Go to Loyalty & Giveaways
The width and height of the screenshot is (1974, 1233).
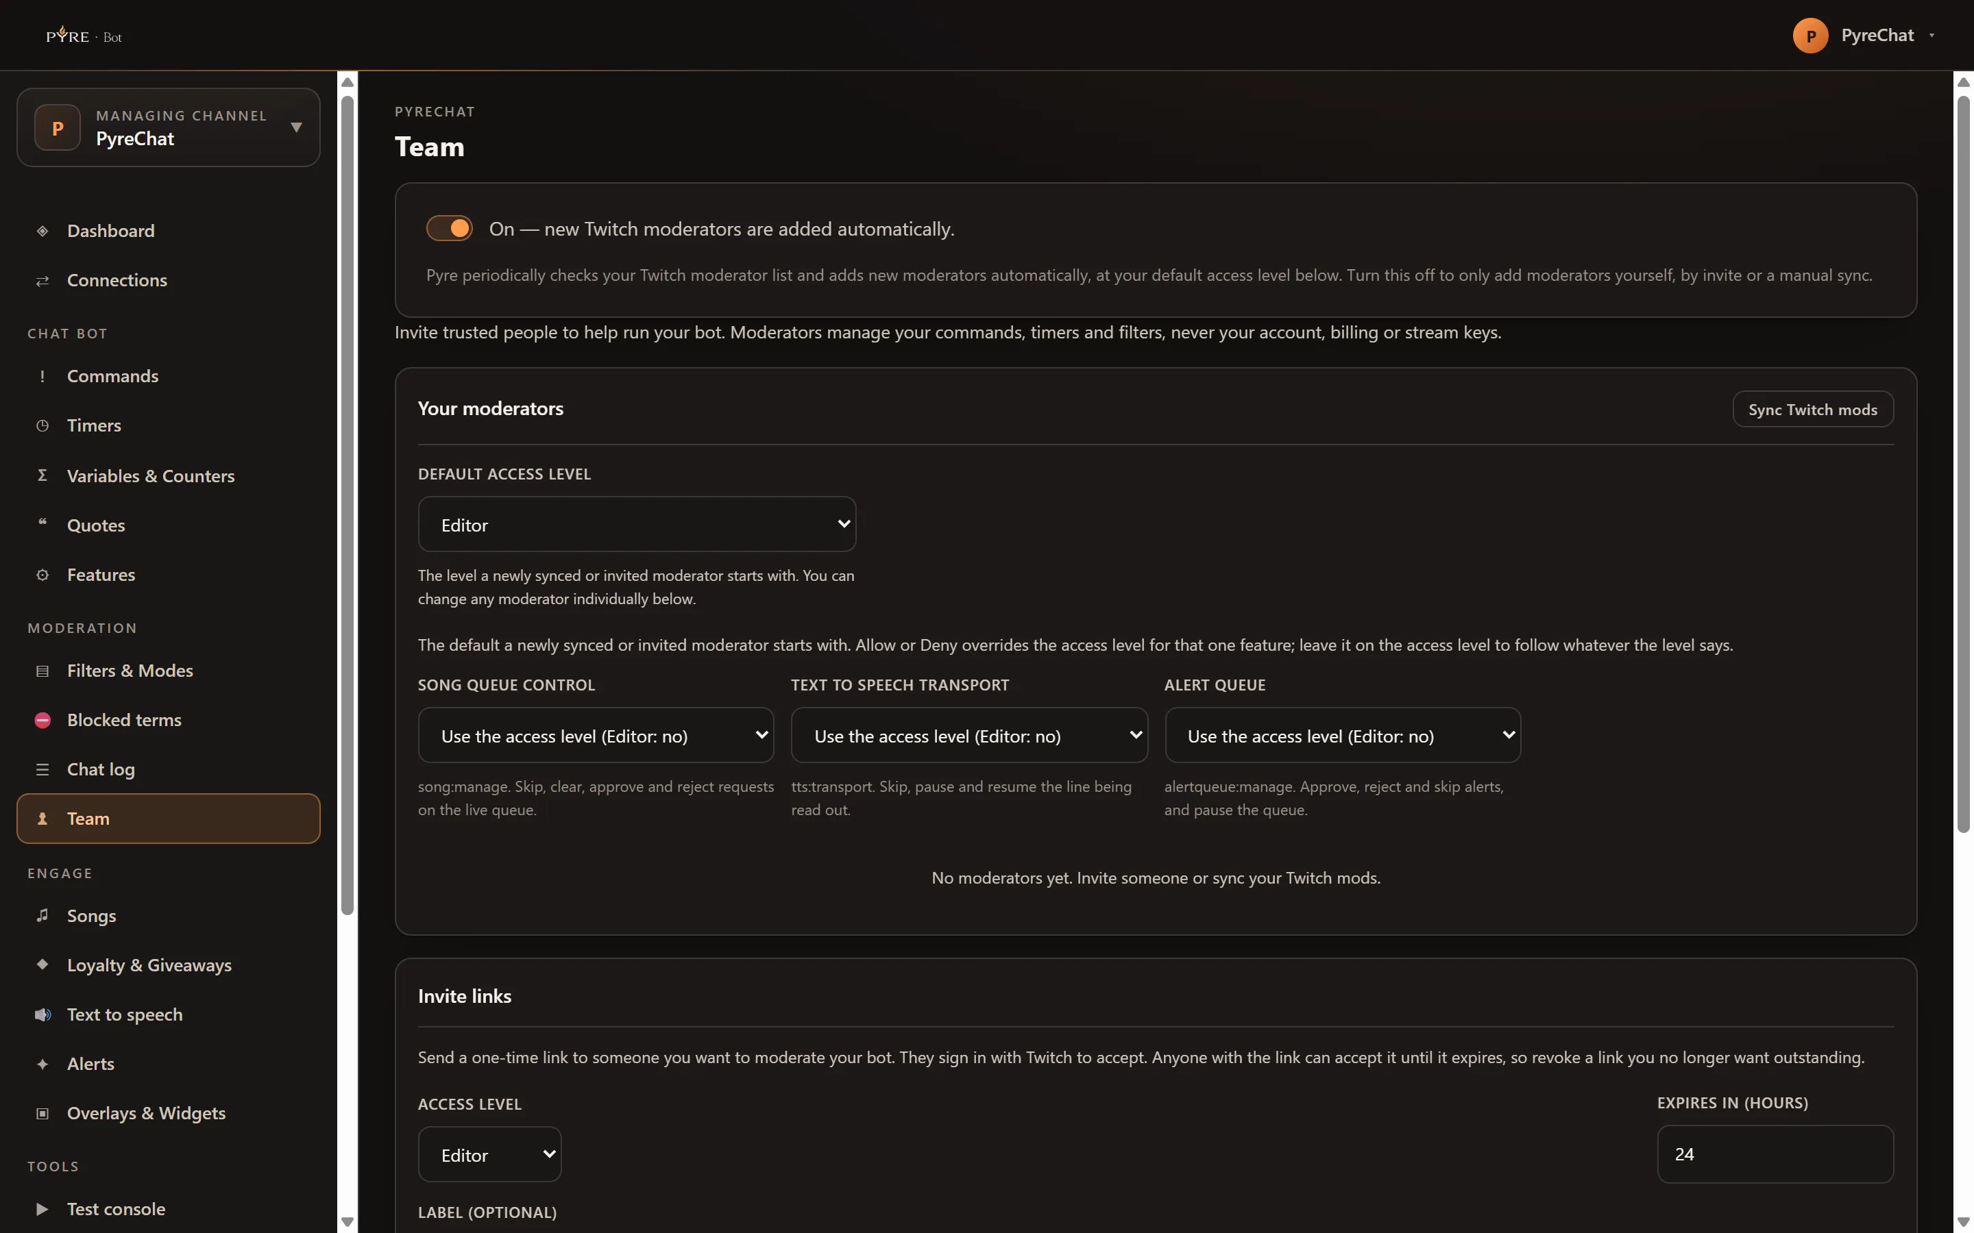click(x=168, y=966)
